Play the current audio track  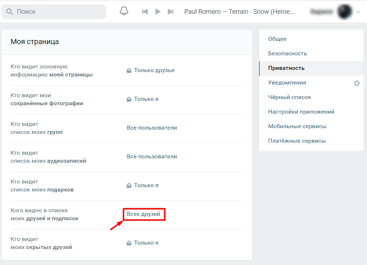tap(158, 11)
